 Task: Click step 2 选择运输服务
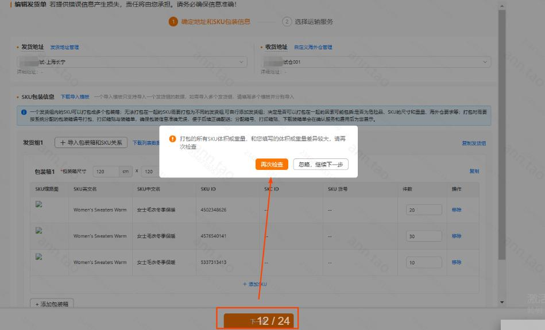[308, 22]
